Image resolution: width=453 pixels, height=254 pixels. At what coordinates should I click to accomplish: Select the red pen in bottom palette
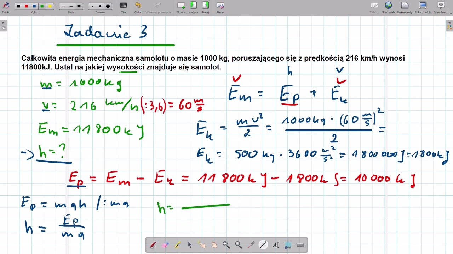[153, 245]
